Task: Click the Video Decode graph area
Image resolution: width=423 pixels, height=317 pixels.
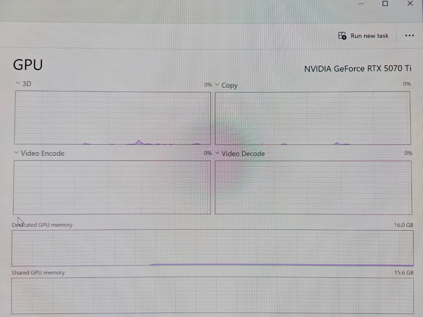Action: 313,188
